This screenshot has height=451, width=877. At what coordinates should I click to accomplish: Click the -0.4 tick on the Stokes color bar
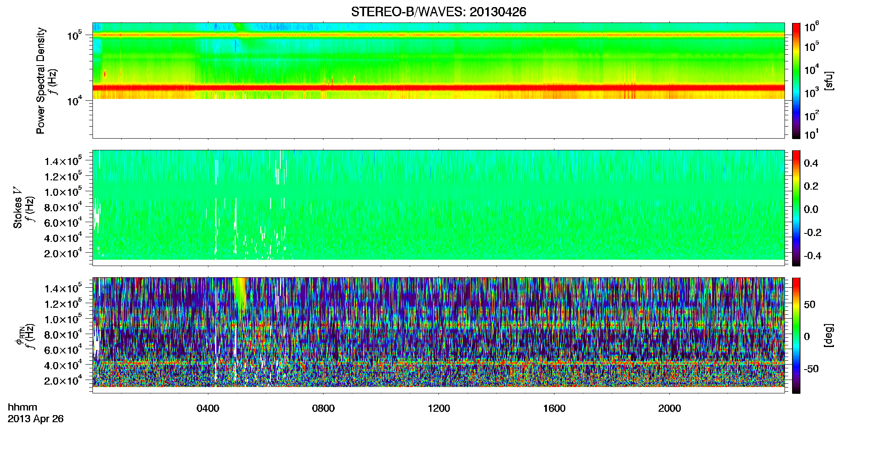pyautogui.click(x=812, y=256)
